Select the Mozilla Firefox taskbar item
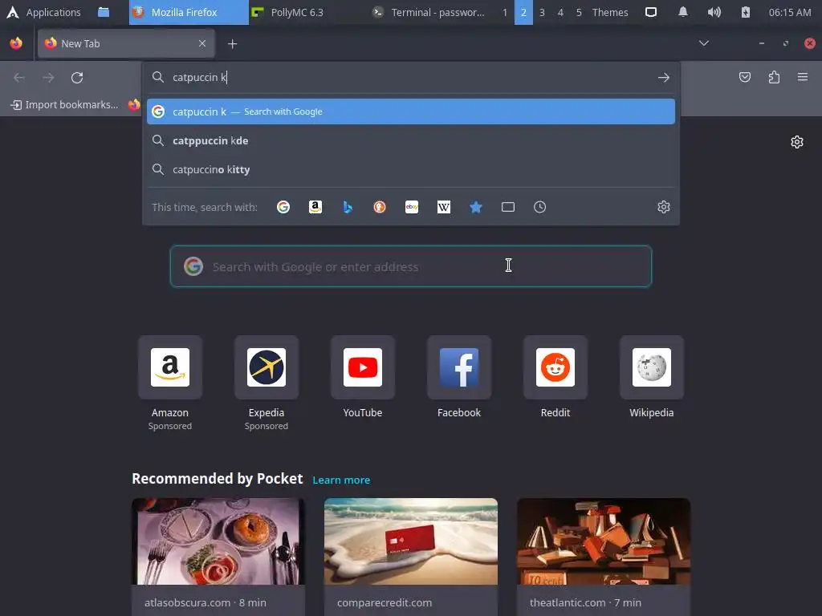Viewport: 822px width, 616px height. [189, 12]
